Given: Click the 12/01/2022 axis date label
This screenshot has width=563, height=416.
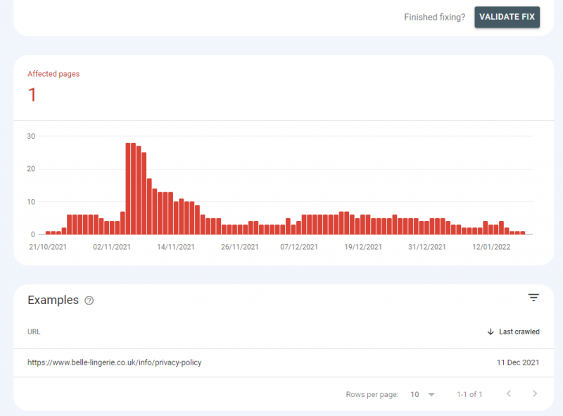Looking at the screenshot, I should click(x=491, y=247).
